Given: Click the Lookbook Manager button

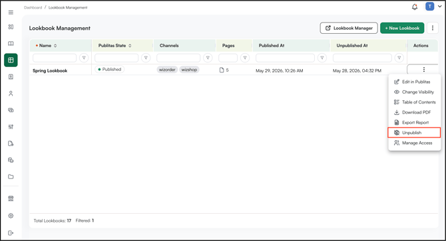Looking at the screenshot, I should coord(349,28).
